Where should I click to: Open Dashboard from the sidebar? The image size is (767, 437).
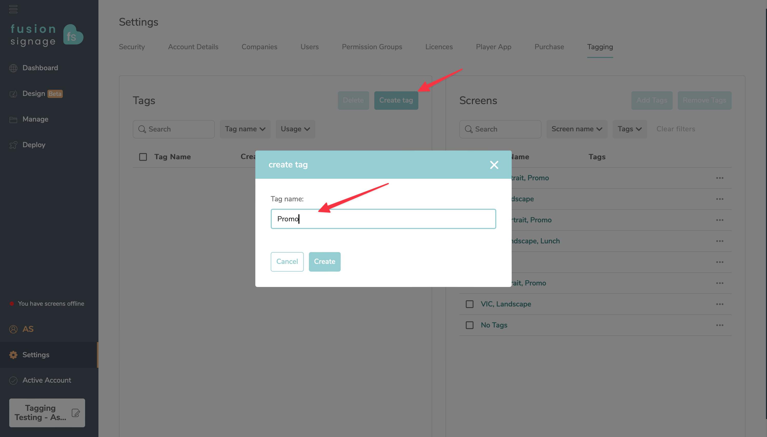[40, 68]
